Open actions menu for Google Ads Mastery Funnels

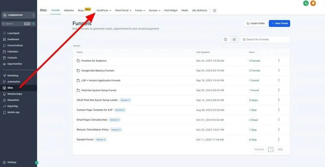279,70
